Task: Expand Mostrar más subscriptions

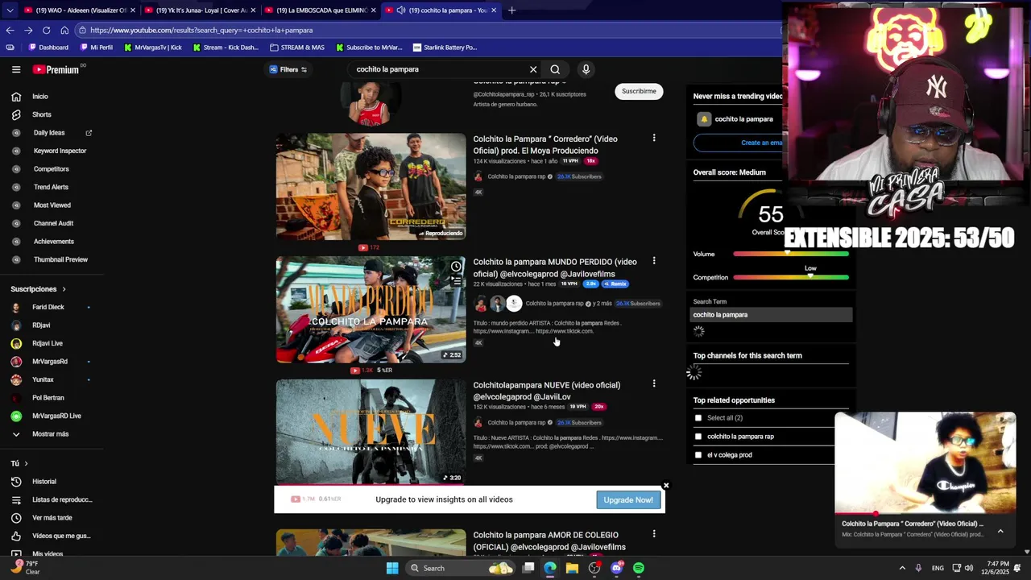Action: coord(48,434)
